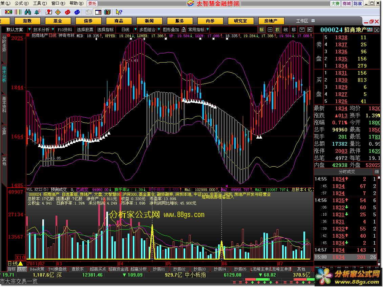Image resolution: width=383 pixels, height=287 pixels.
Task: Click 选择指标 in chart toolbar
Action: tap(105, 29)
